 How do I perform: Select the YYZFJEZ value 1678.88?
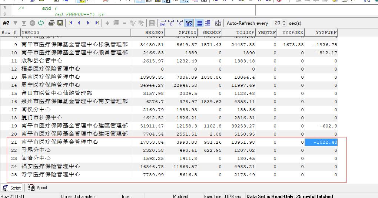(294, 45)
